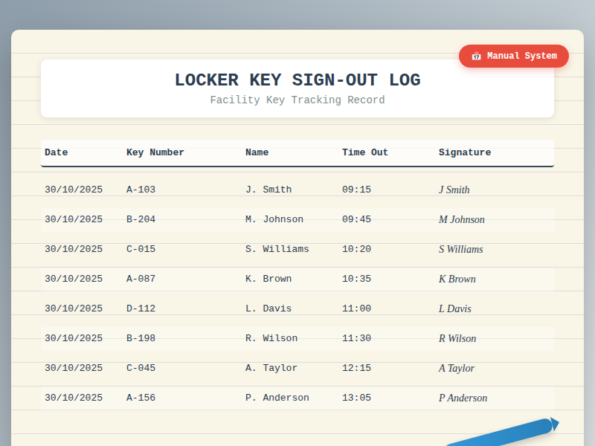Select the Name column header
This screenshot has height=446, width=595.
[x=257, y=152]
